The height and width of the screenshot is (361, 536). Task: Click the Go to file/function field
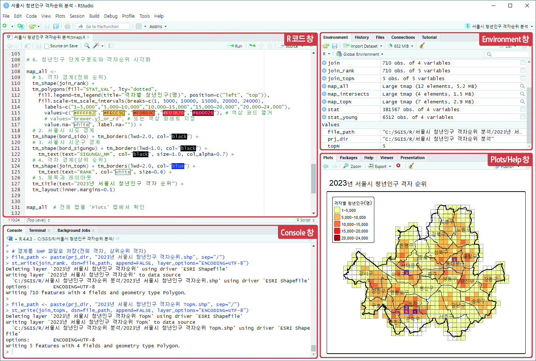[102, 27]
